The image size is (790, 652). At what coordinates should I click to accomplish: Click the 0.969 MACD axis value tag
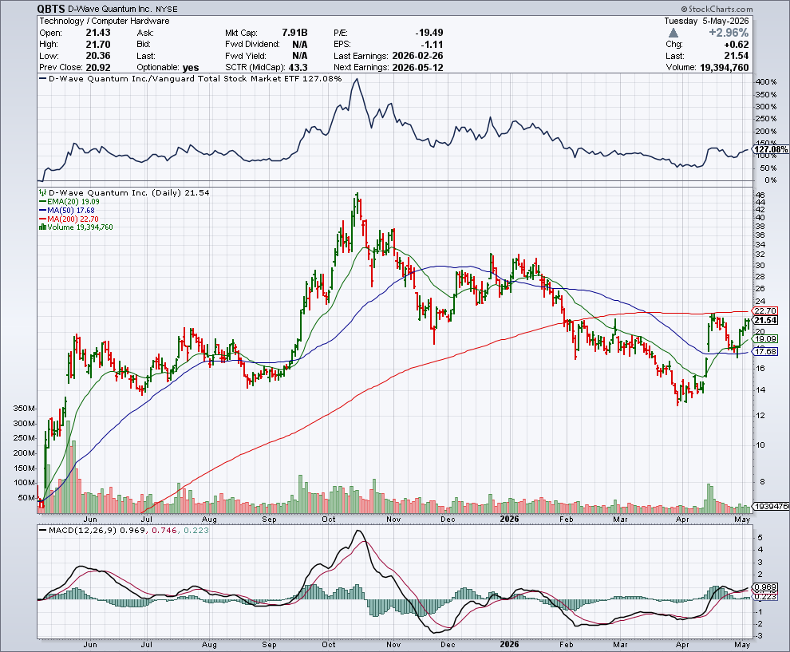[x=764, y=587]
